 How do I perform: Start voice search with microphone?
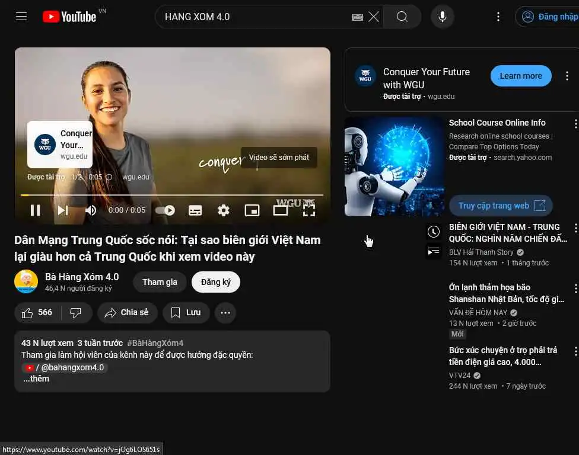[x=442, y=17]
